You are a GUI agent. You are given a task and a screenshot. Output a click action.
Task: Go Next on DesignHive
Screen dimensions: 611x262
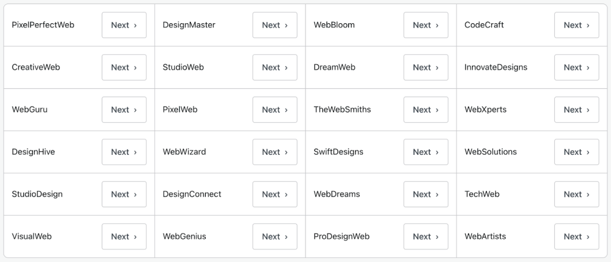[x=124, y=152]
